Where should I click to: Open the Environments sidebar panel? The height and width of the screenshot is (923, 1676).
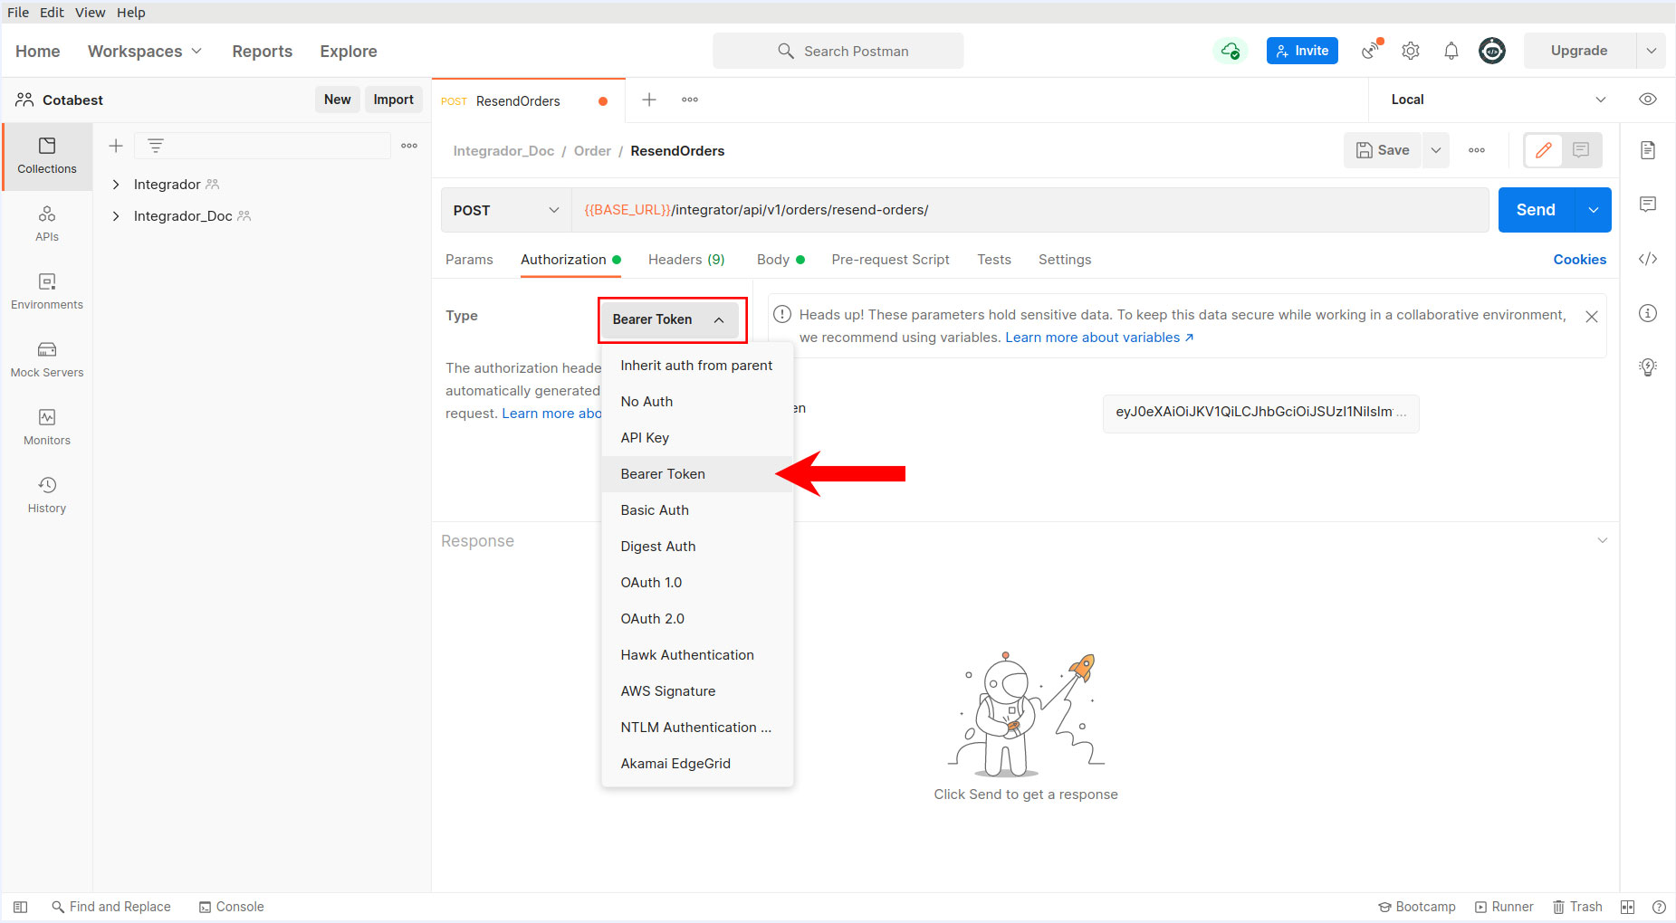point(47,292)
